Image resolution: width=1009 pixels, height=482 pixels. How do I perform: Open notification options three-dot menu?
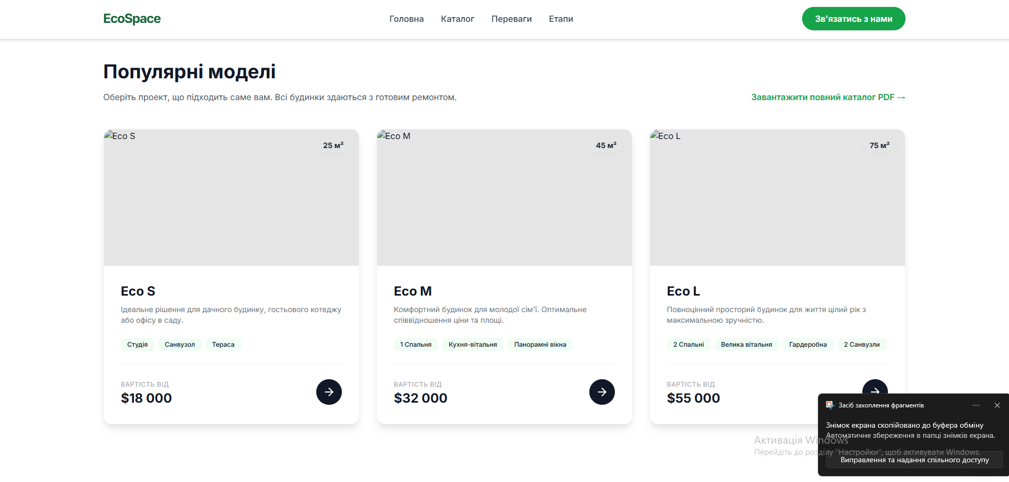coord(976,405)
